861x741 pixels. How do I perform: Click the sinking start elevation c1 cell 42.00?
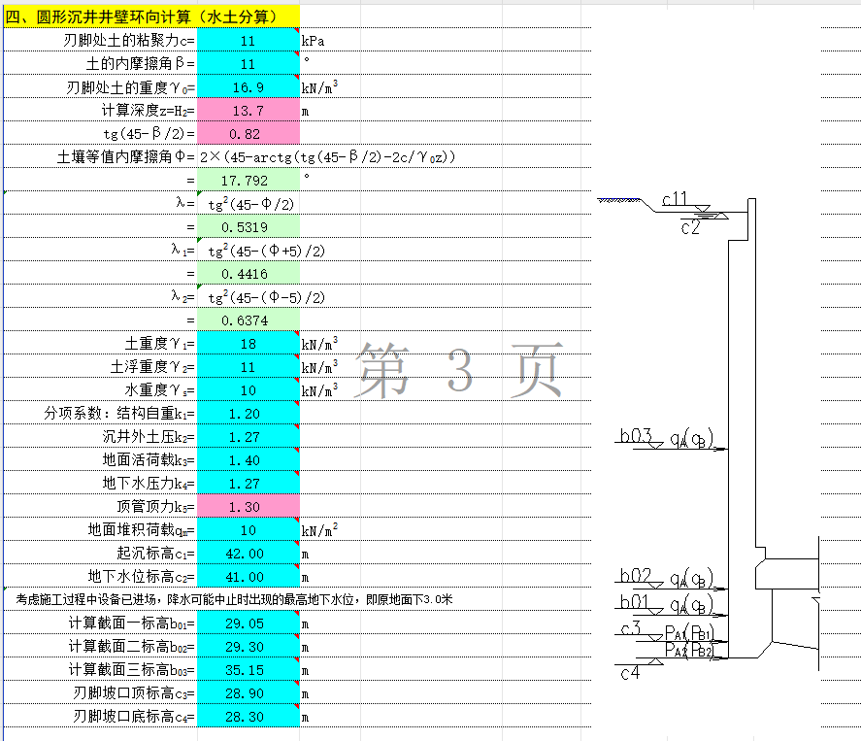click(248, 554)
